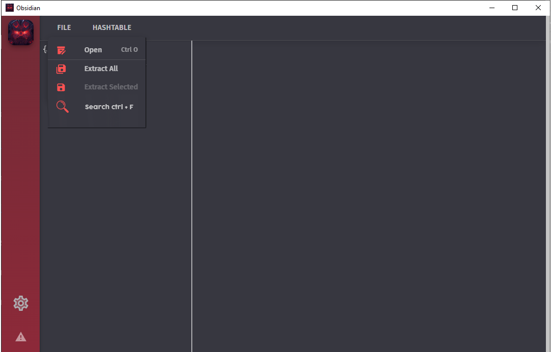The image size is (552, 352).
Task: Click the Extract Selected save icon
Action: pos(61,87)
